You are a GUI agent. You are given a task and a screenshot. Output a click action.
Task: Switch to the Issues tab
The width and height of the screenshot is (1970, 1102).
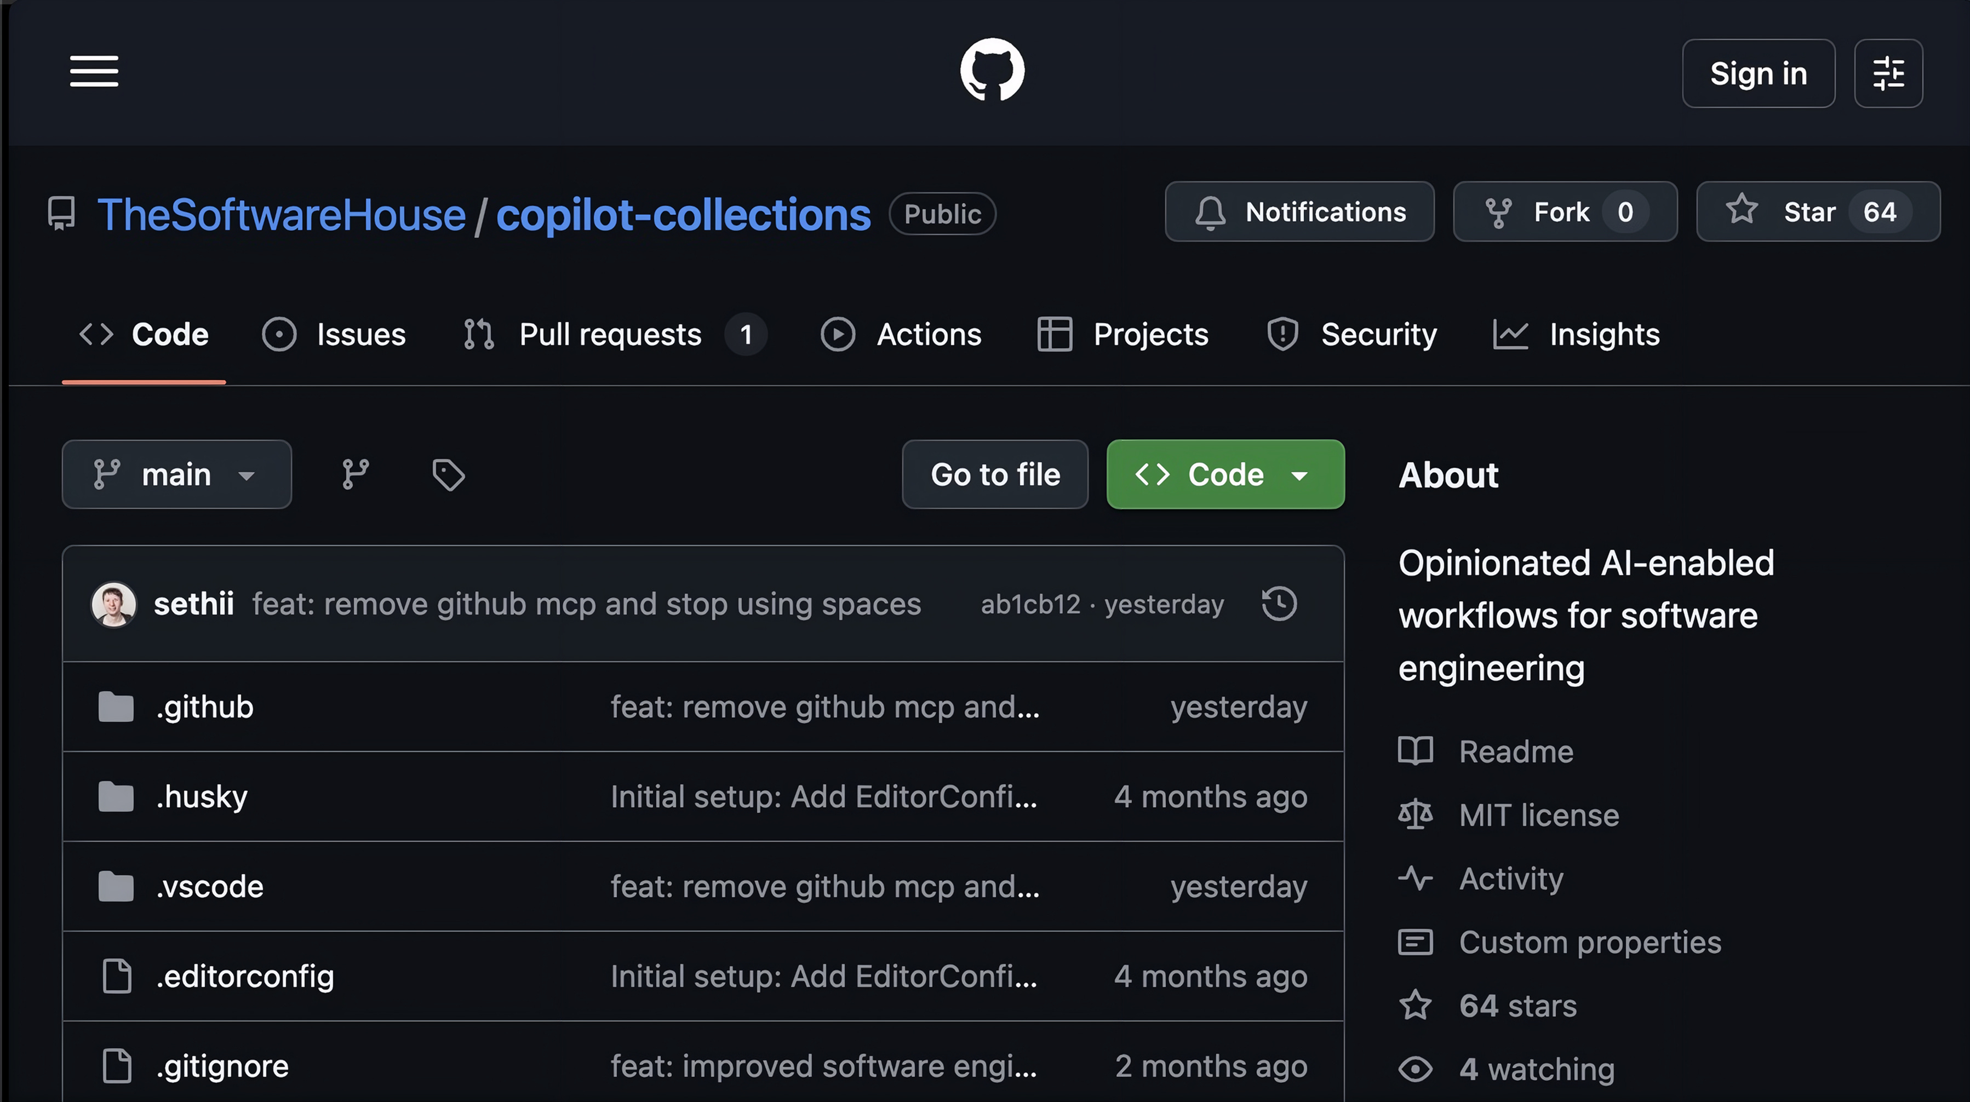click(x=334, y=334)
